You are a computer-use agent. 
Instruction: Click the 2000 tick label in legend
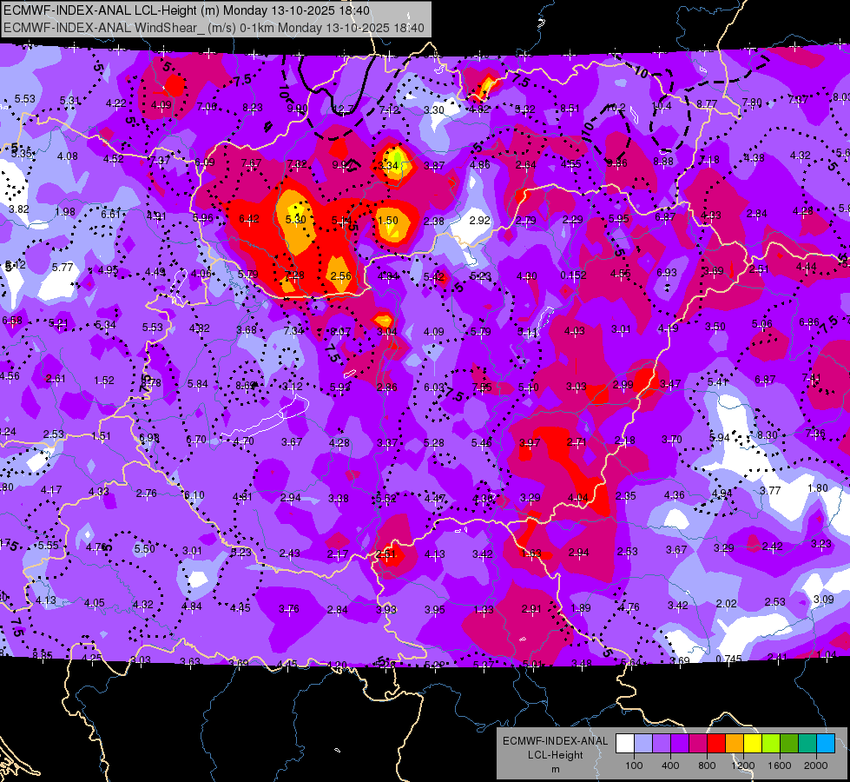(816, 765)
